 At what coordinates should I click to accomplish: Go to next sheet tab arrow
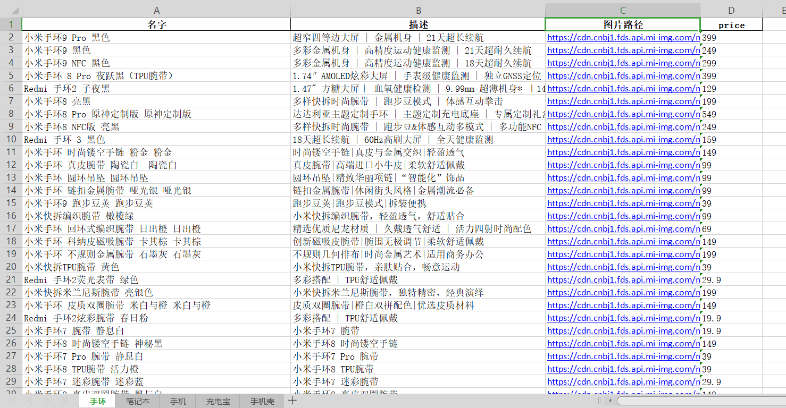pos(48,401)
